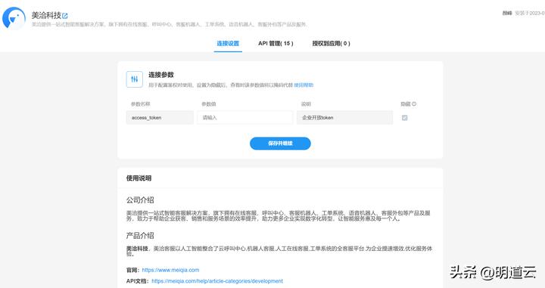Screen dimensions: 545x288
Task: Click the bold 美洽科技 text in 产品介绍
Action: (x=137, y=249)
